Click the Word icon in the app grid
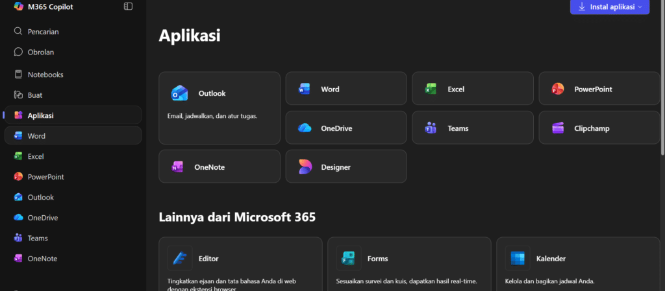 (304, 89)
